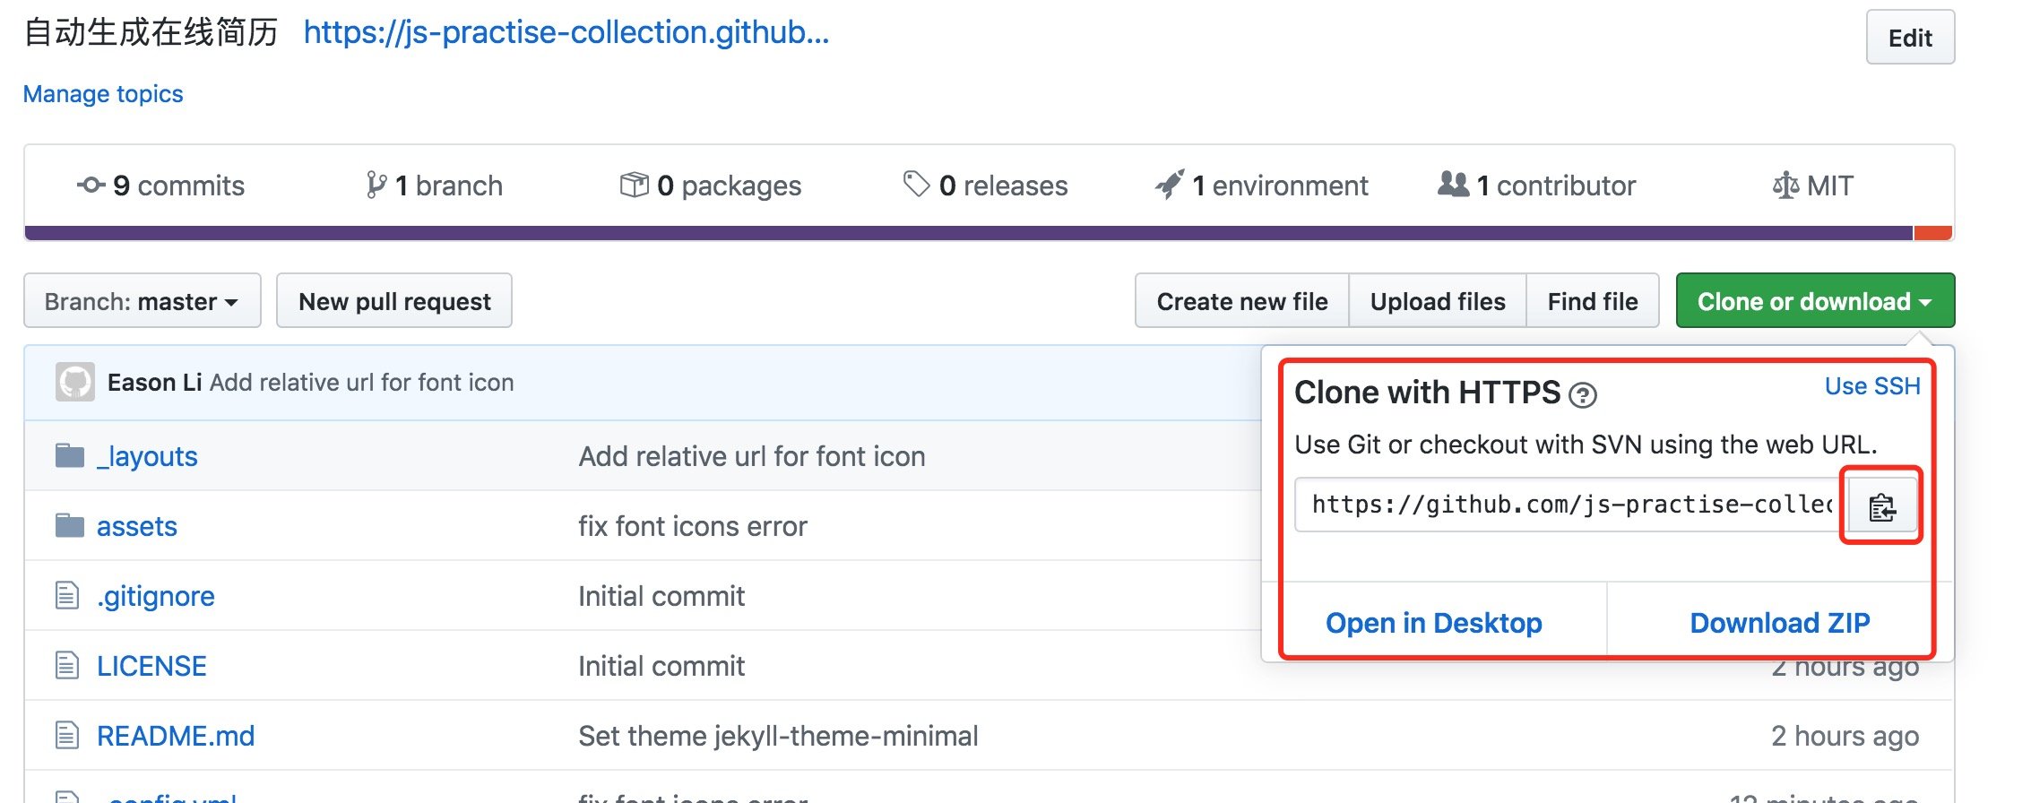Select the HTTPS clone URL field
The height and width of the screenshot is (803, 2031).
point(1571,505)
